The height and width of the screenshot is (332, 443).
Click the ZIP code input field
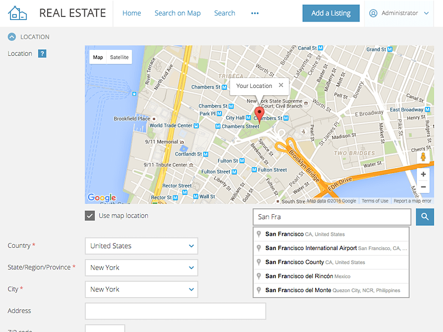[x=105, y=328]
